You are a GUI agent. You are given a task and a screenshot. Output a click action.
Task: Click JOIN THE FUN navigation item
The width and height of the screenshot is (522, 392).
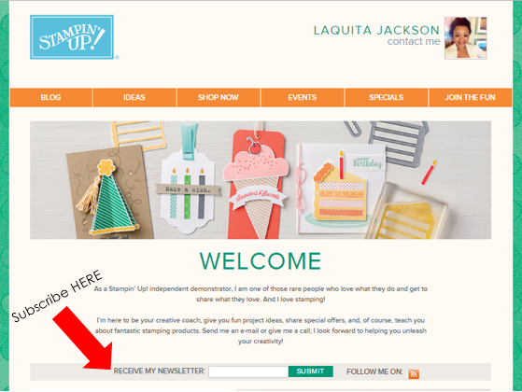click(x=471, y=97)
